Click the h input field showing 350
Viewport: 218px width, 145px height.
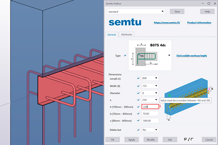click(x=150, y=107)
